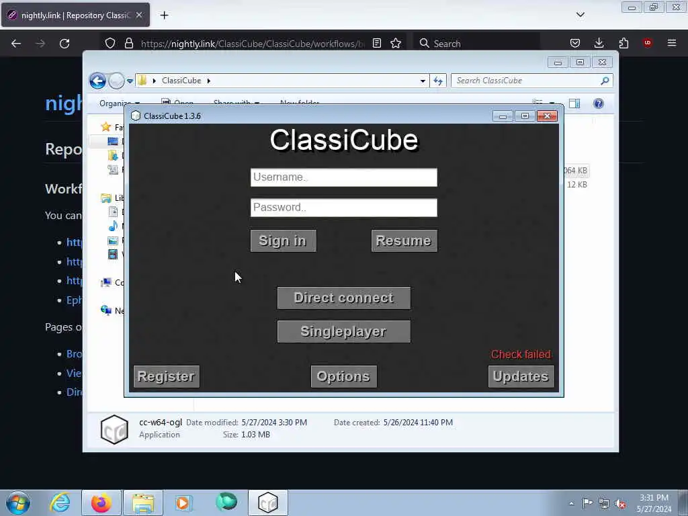Click the Sign in button
Viewport: 688px width, 516px height.
click(283, 241)
